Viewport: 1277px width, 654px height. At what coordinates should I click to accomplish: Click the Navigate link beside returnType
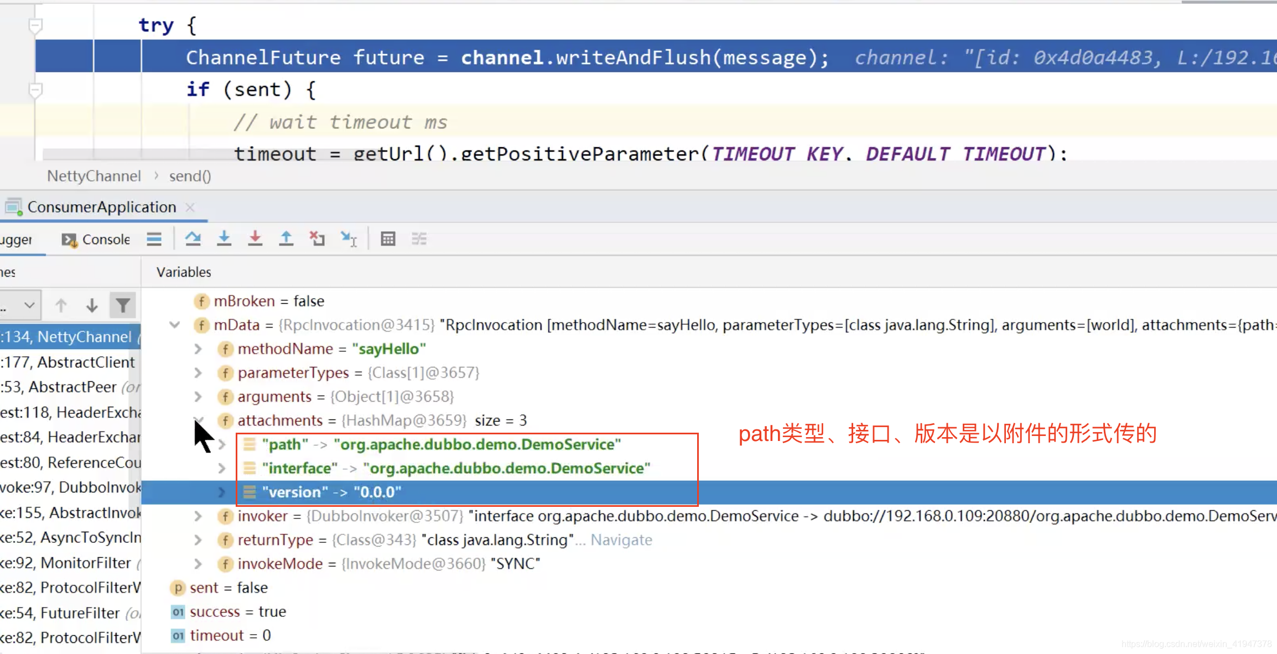click(621, 539)
